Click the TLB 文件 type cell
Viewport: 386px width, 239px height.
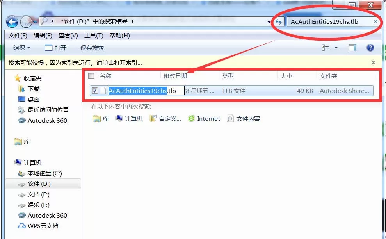tap(234, 91)
